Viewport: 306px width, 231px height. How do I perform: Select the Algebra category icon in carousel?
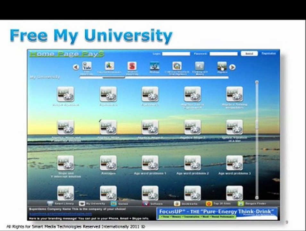coord(222,66)
